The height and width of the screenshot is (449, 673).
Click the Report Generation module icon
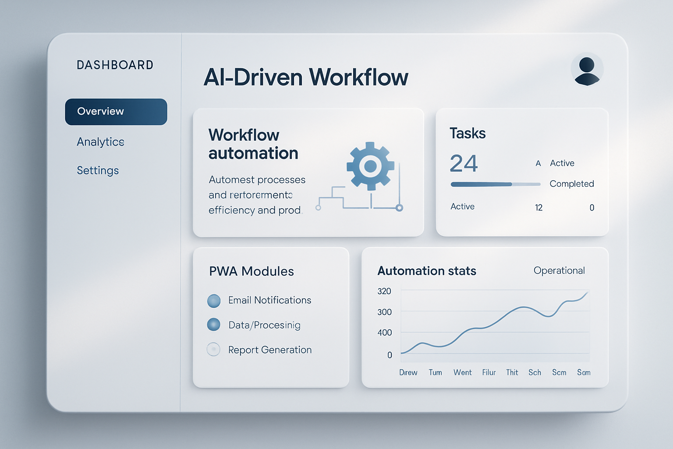point(213,349)
